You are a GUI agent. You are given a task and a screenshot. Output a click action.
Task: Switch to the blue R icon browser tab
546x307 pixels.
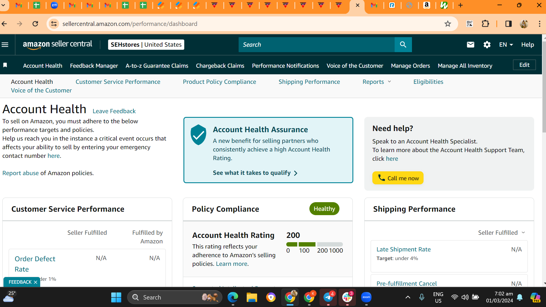point(392,5)
